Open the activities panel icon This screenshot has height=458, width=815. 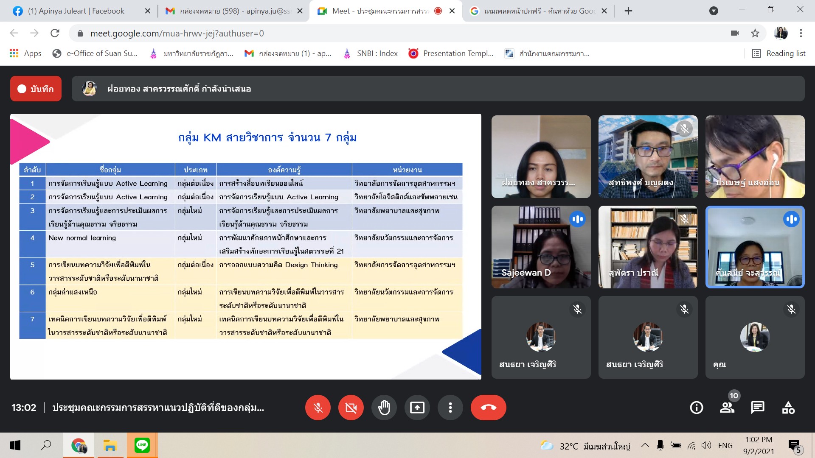coord(788,408)
